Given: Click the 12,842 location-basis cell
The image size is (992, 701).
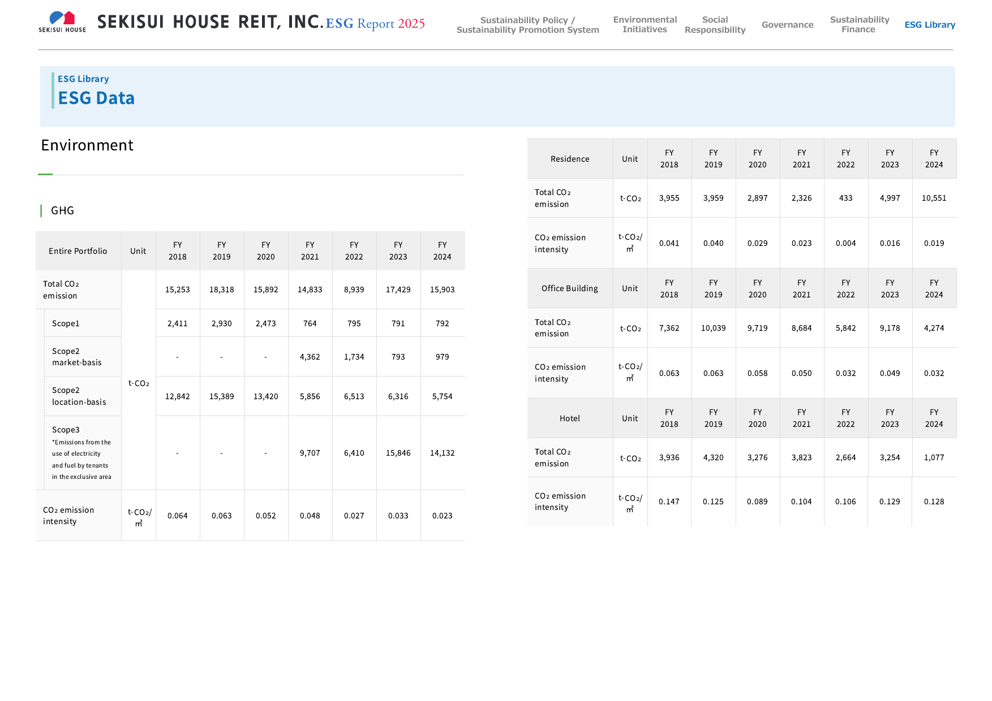Looking at the screenshot, I should 178,396.
